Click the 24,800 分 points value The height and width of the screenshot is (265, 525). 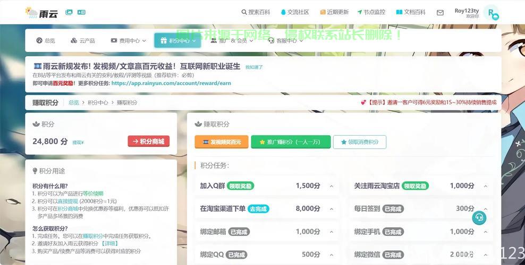coord(50,142)
